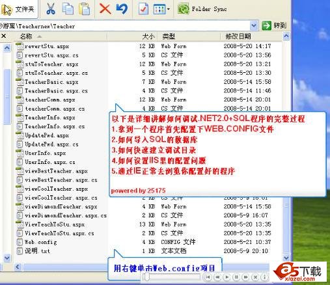Click the file list scroll down arrow
This screenshot has height=285, width=330.
pyautogui.click(x=286, y=258)
